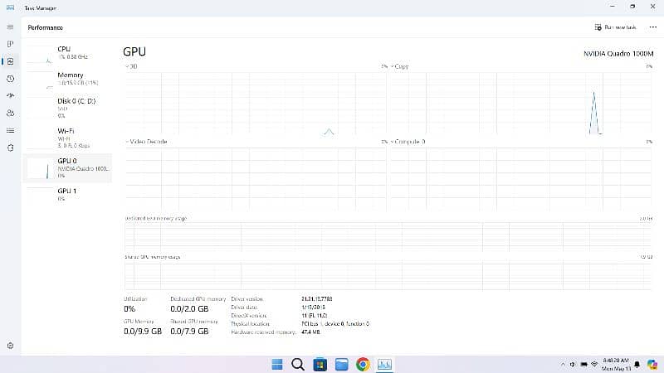664x373 pixels.
Task: Select the Wi-Fi performance entry
Action: (x=68, y=138)
